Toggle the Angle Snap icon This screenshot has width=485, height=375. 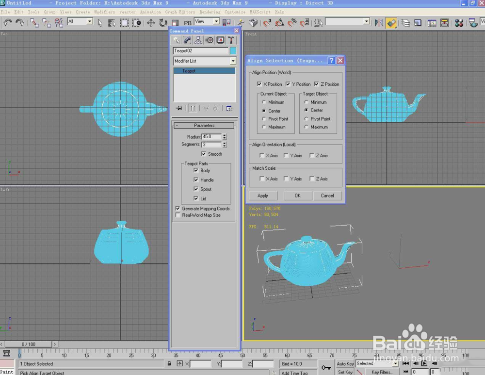click(280, 23)
